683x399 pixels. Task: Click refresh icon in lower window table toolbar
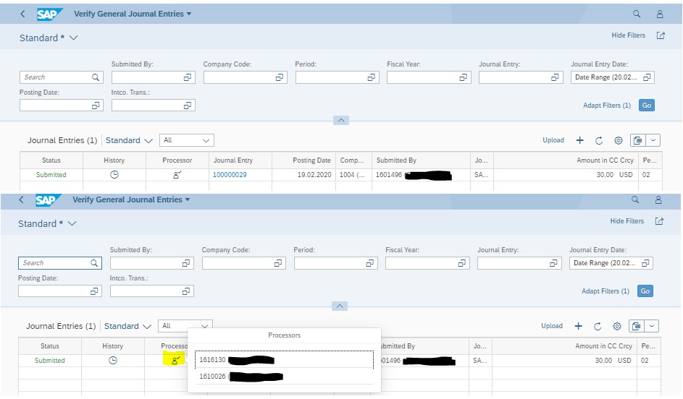point(598,326)
